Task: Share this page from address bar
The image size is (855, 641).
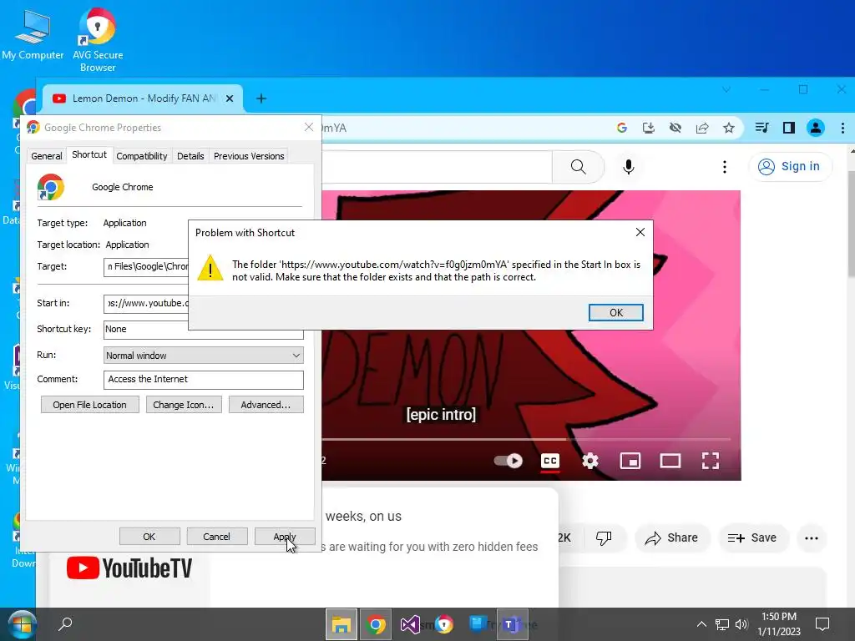Action: 701,128
